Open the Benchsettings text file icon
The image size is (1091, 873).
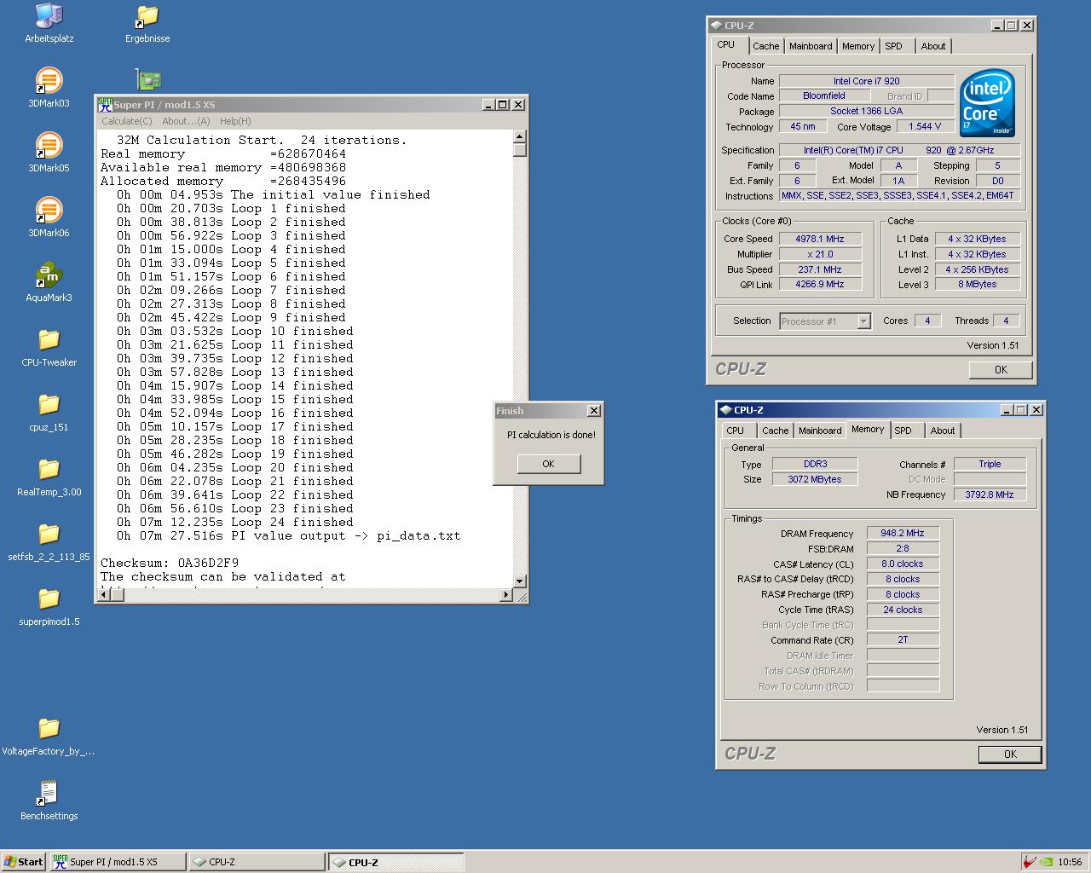[x=49, y=801]
